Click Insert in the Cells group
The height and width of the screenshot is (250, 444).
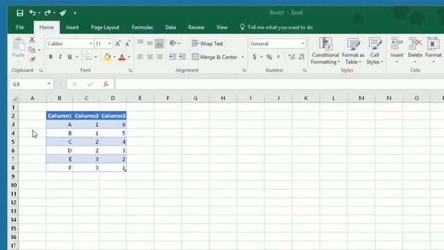click(397, 51)
